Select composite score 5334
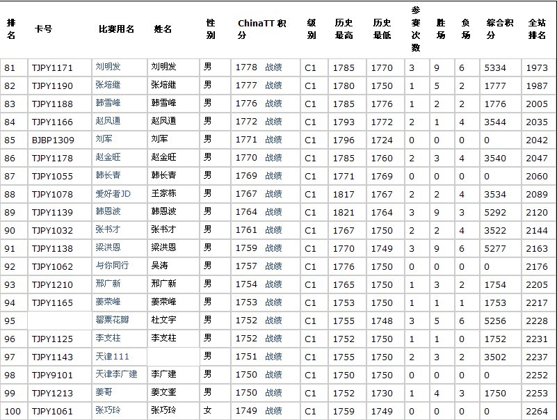 coord(495,68)
